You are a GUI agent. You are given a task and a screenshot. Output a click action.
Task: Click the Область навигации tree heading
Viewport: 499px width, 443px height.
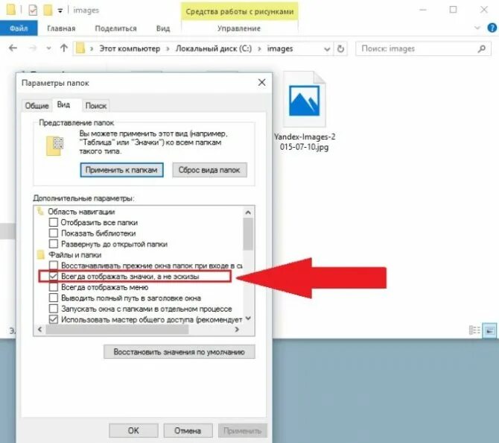click(x=81, y=212)
